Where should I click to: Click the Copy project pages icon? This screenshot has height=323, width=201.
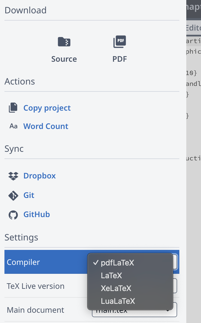coord(13,108)
